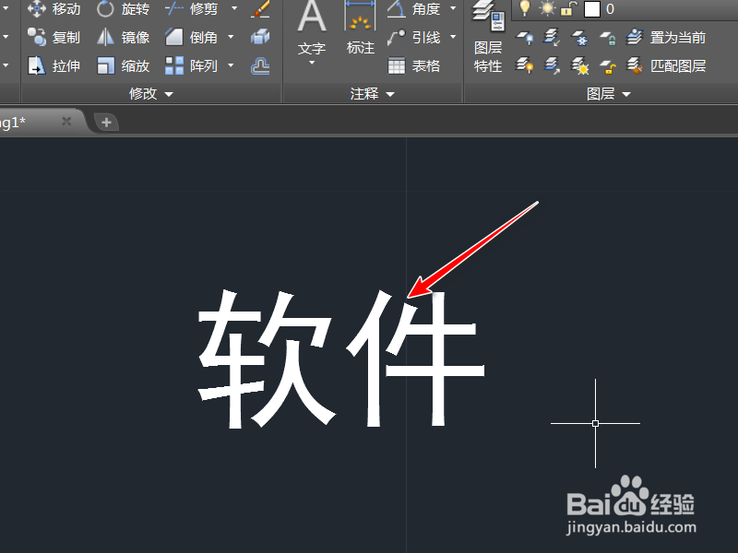
Task: Toggle layer visibility with the light bulb
Action: click(526, 9)
